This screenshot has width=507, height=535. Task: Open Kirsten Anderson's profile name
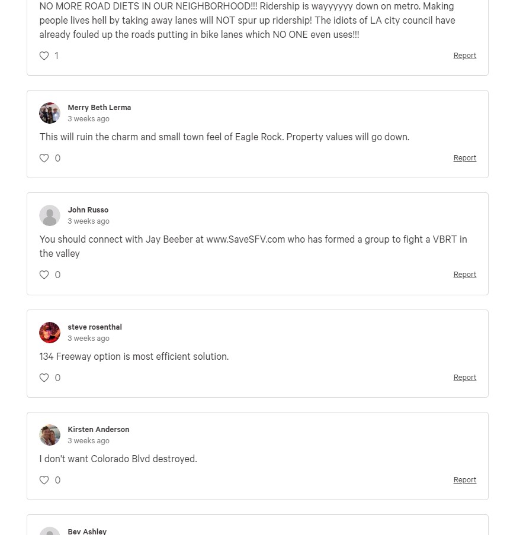coord(98,430)
